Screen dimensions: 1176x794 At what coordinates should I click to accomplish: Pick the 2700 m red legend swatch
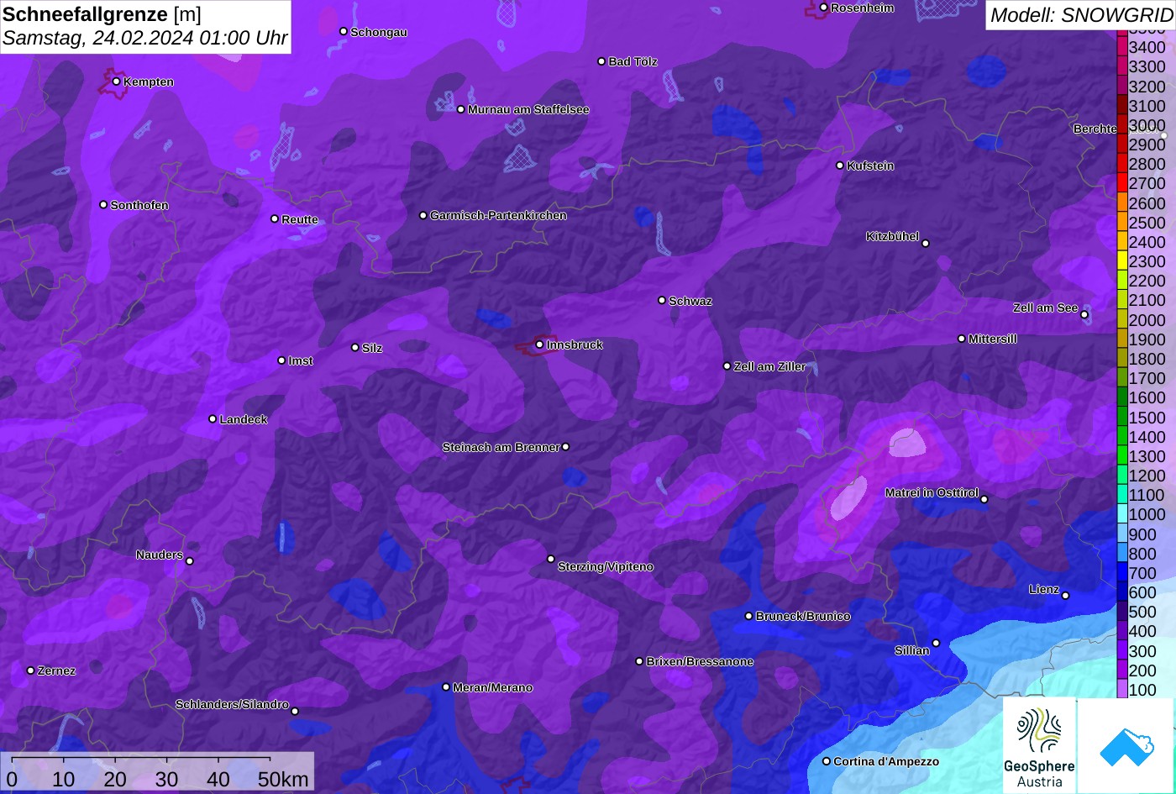point(1121,183)
